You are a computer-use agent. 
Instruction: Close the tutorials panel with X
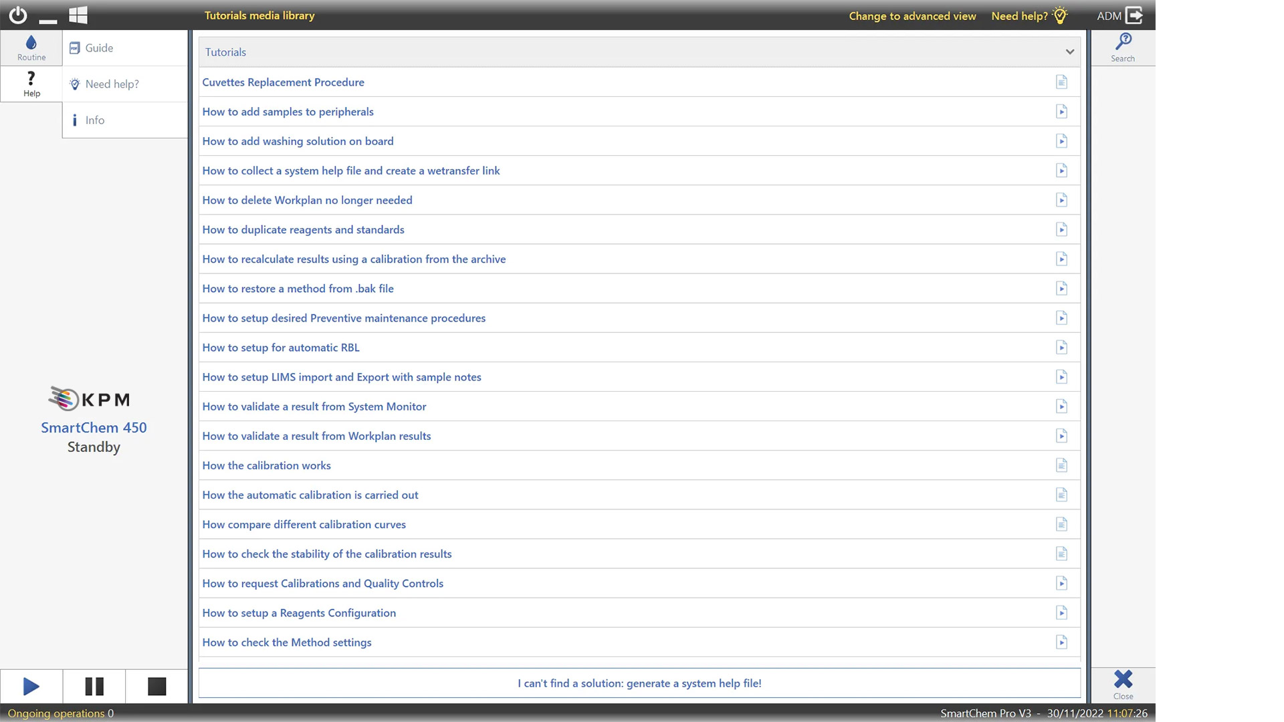[1123, 683]
